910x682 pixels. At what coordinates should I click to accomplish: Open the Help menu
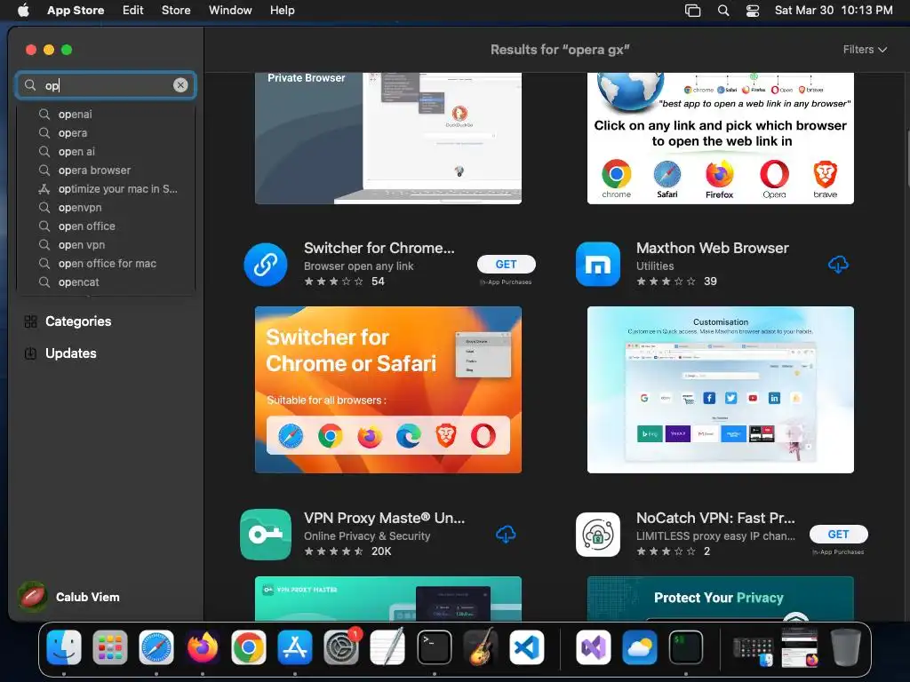click(x=282, y=11)
